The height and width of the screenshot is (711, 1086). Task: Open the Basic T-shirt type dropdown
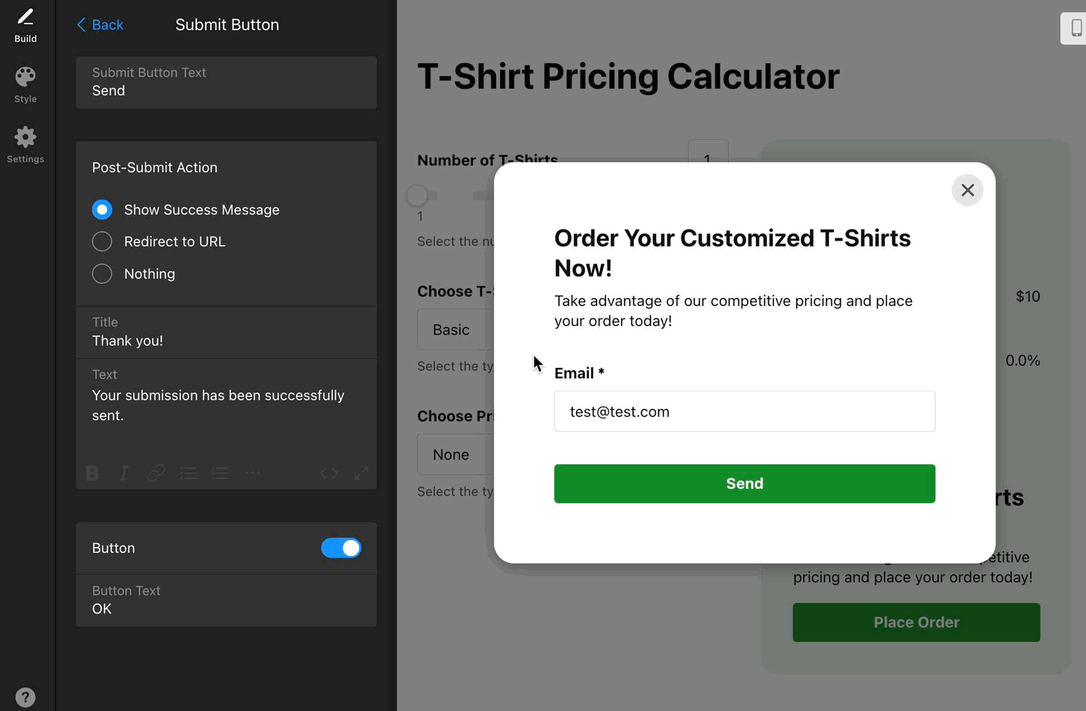point(455,330)
